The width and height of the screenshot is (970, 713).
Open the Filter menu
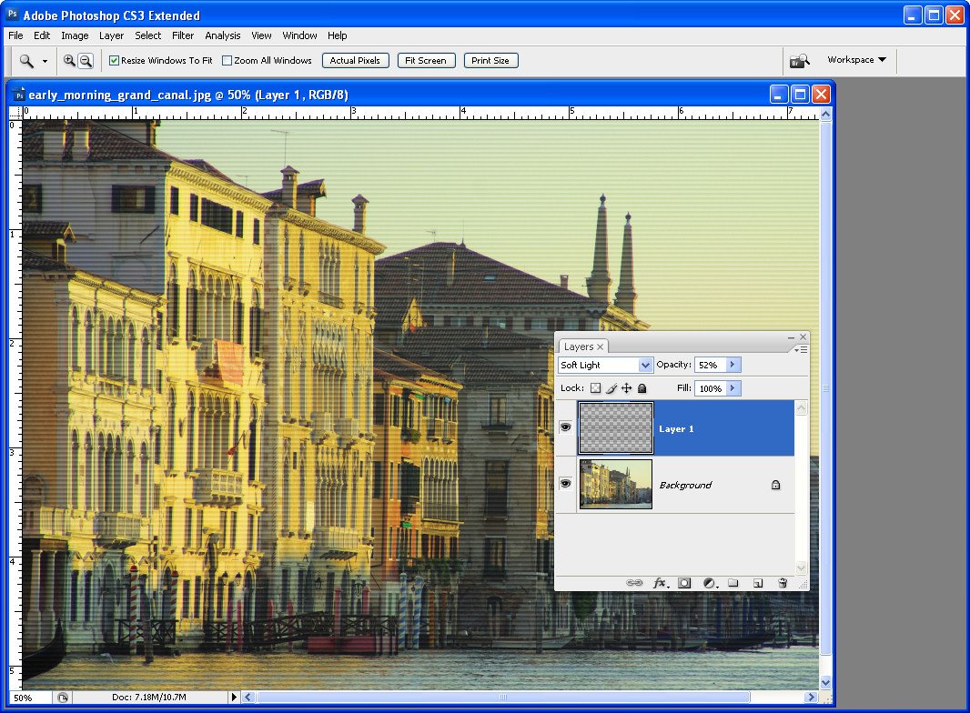point(183,35)
